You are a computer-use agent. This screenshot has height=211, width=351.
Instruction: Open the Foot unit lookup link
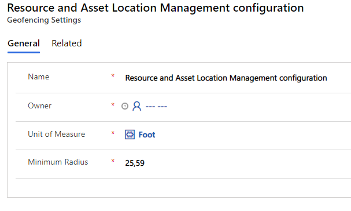pyautogui.click(x=147, y=134)
